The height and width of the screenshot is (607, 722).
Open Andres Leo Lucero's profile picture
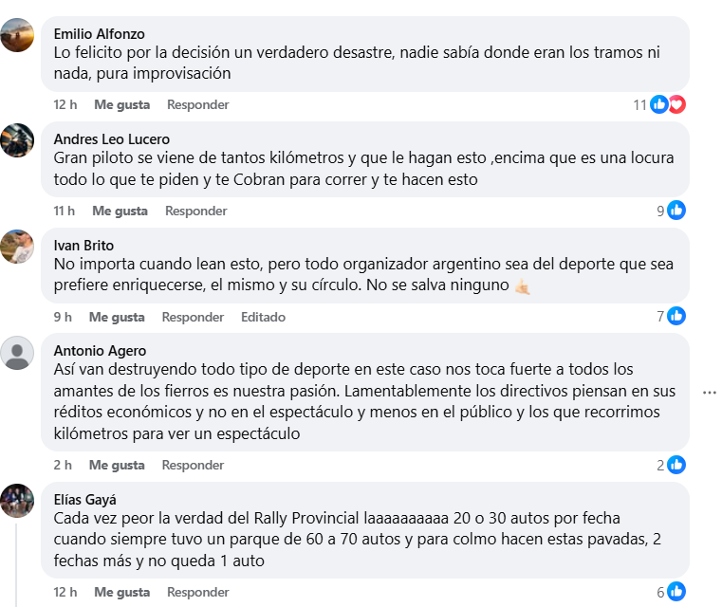pos(17,139)
